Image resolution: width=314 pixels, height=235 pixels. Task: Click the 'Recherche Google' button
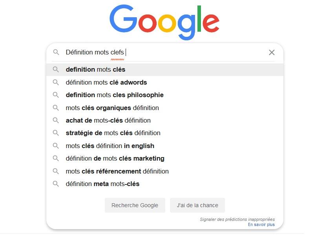tap(135, 205)
